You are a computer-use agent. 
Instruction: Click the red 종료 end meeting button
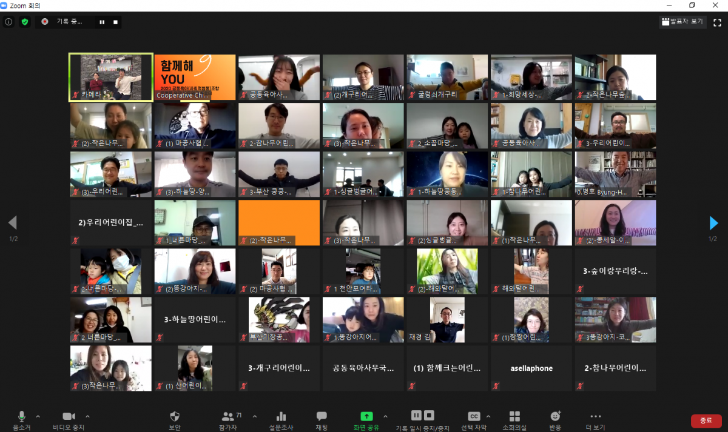tap(706, 420)
